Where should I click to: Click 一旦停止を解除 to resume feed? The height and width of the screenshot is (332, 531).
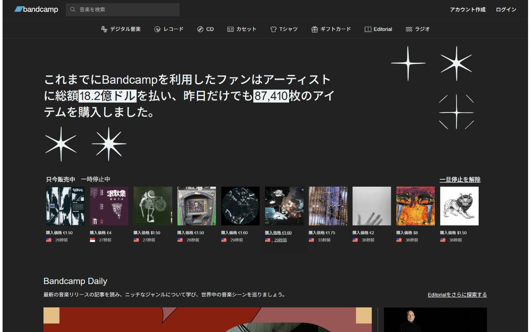pos(460,179)
